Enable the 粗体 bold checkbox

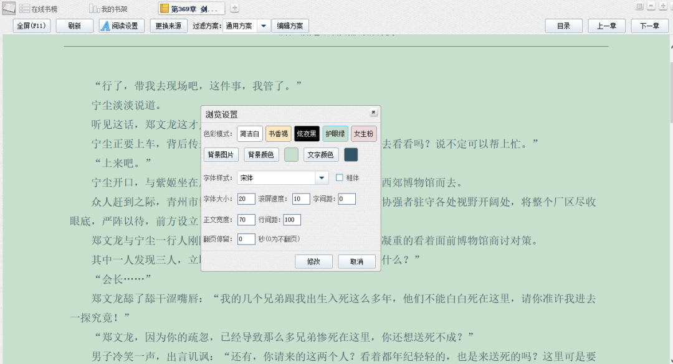coord(340,177)
